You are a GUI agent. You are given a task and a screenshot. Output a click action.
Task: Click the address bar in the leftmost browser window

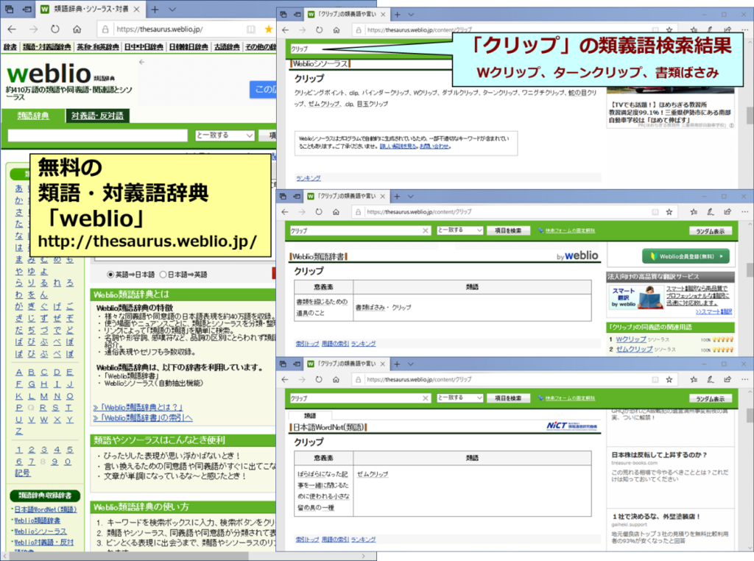(177, 29)
